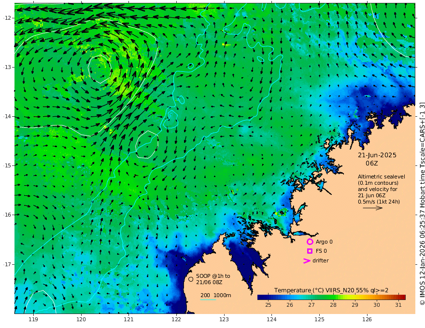The image size is (425, 328).
Task: Click the 'SOOP @1h to' label
Action: pos(213,276)
